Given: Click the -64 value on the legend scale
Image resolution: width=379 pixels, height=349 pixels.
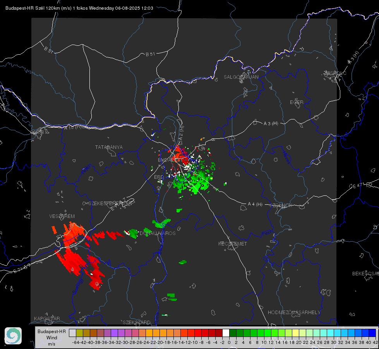Looking at the screenshot, I should click(75, 342).
